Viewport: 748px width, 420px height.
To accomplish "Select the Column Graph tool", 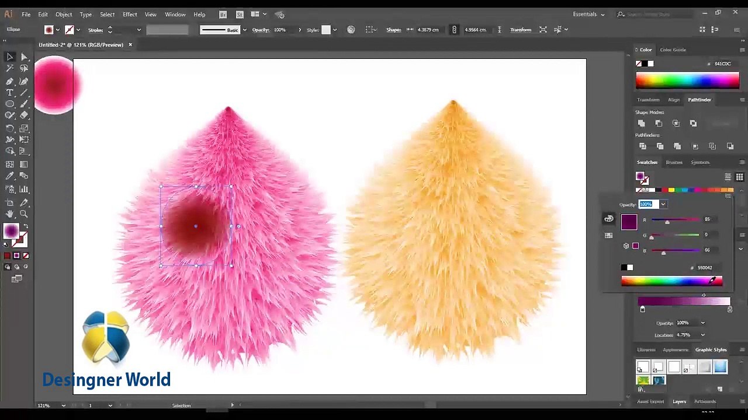I will (24, 189).
